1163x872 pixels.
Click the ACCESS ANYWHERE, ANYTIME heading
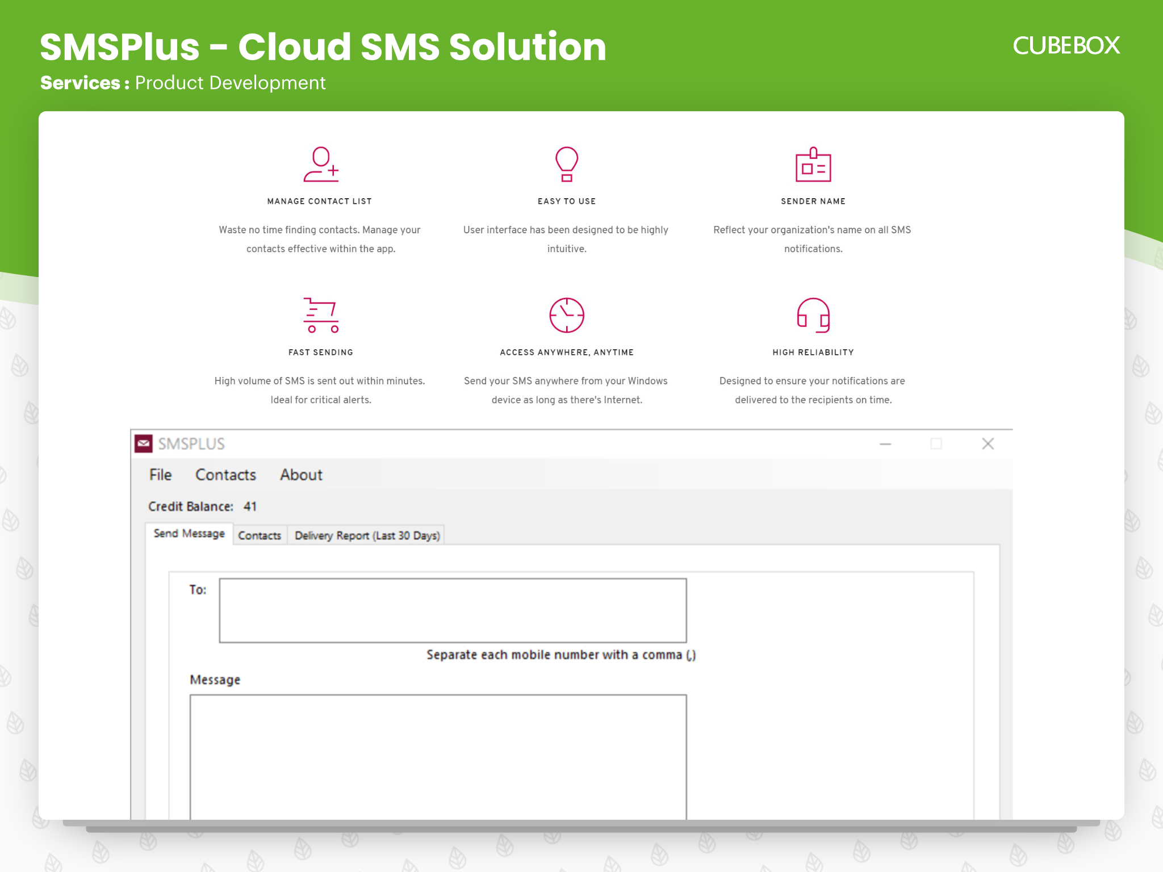tap(567, 353)
